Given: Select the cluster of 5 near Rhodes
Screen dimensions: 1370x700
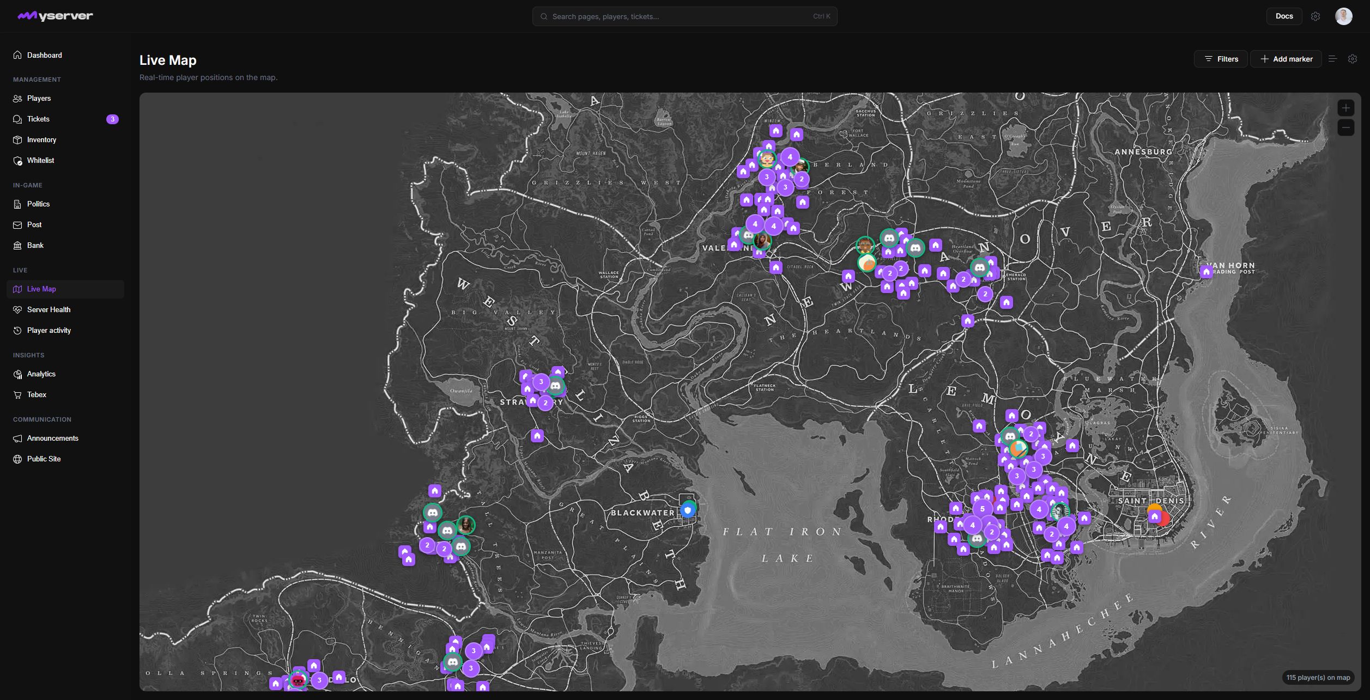Looking at the screenshot, I should [983, 509].
